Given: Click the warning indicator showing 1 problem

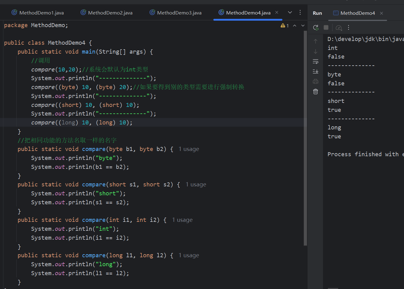Looking at the screenshot, I should [285, 26].
